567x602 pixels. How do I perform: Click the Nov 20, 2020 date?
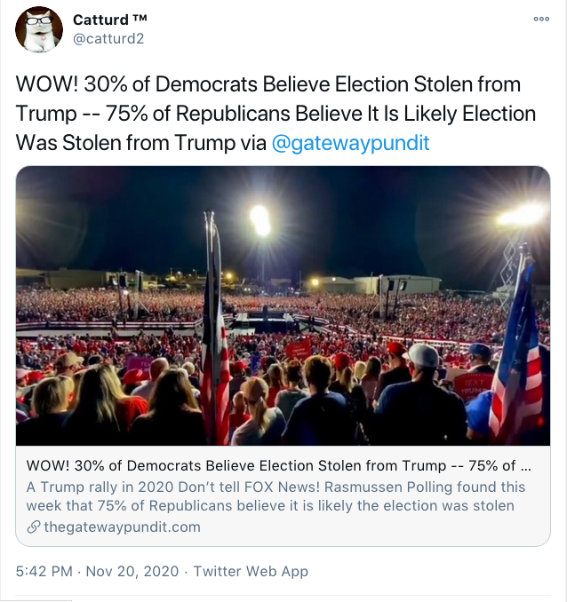coord(132,571)
